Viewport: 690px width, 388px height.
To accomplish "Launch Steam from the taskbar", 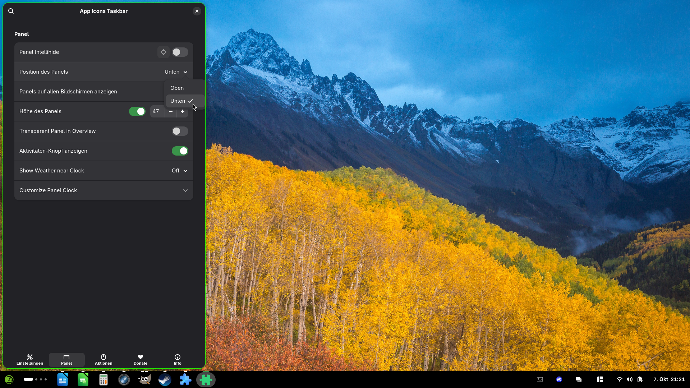I will click(165, 380).
